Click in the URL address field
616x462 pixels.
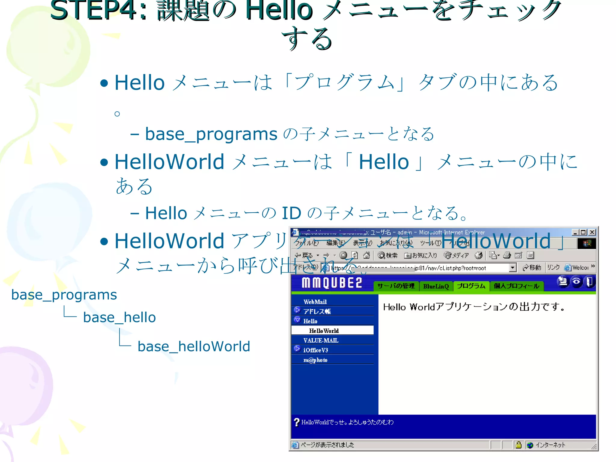coord(420,268)
